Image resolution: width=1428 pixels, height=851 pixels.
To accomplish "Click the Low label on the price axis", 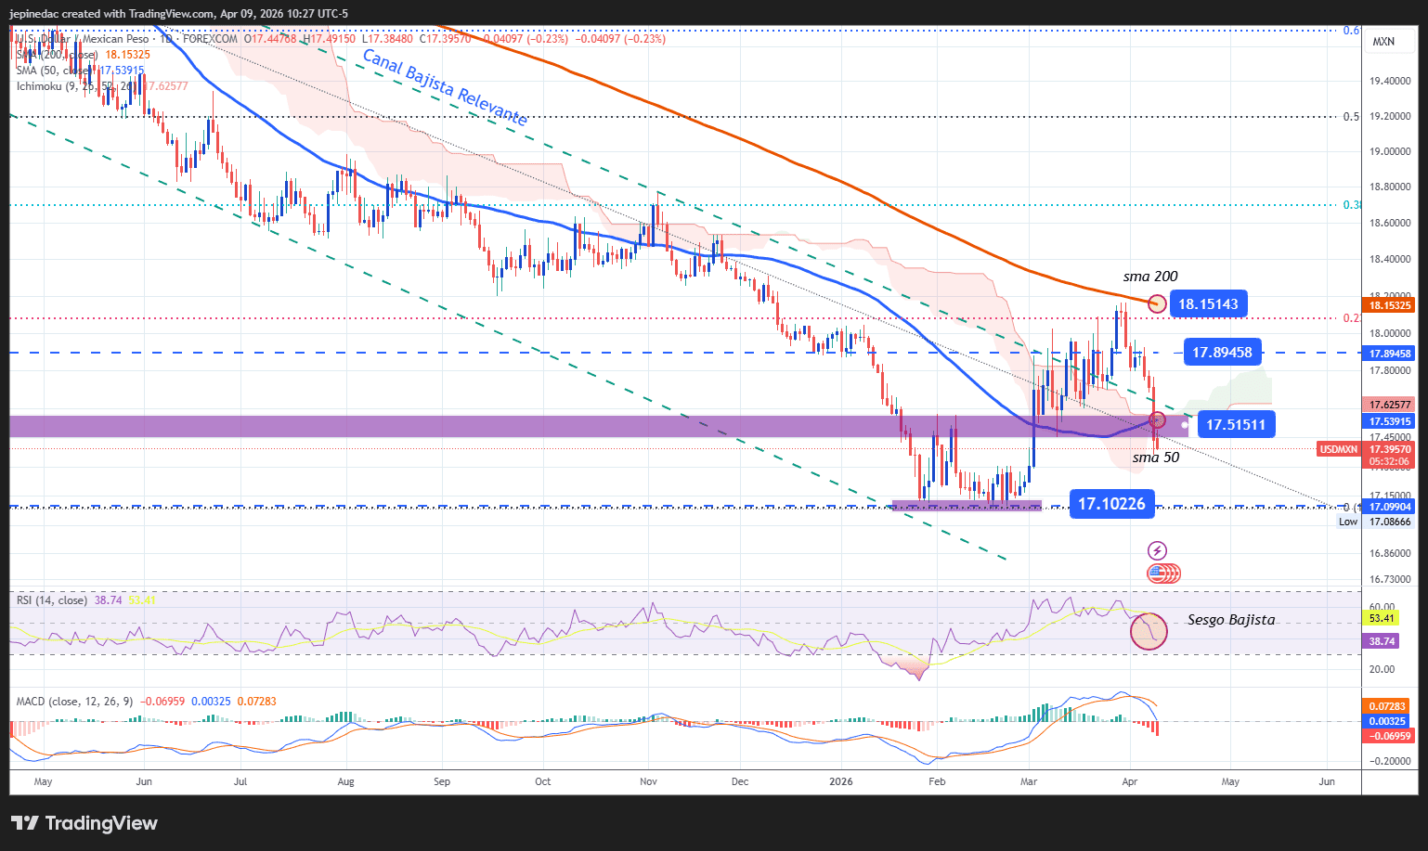I will (1347, 522).
